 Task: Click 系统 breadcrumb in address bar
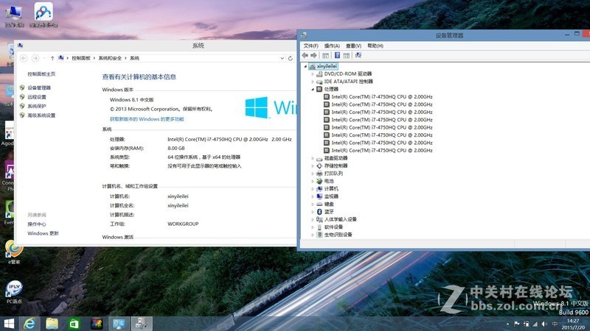[134, 58]
